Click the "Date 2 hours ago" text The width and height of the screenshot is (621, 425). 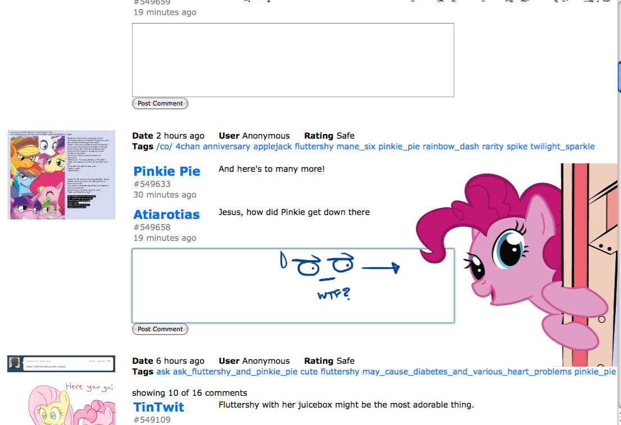[169, 136]
